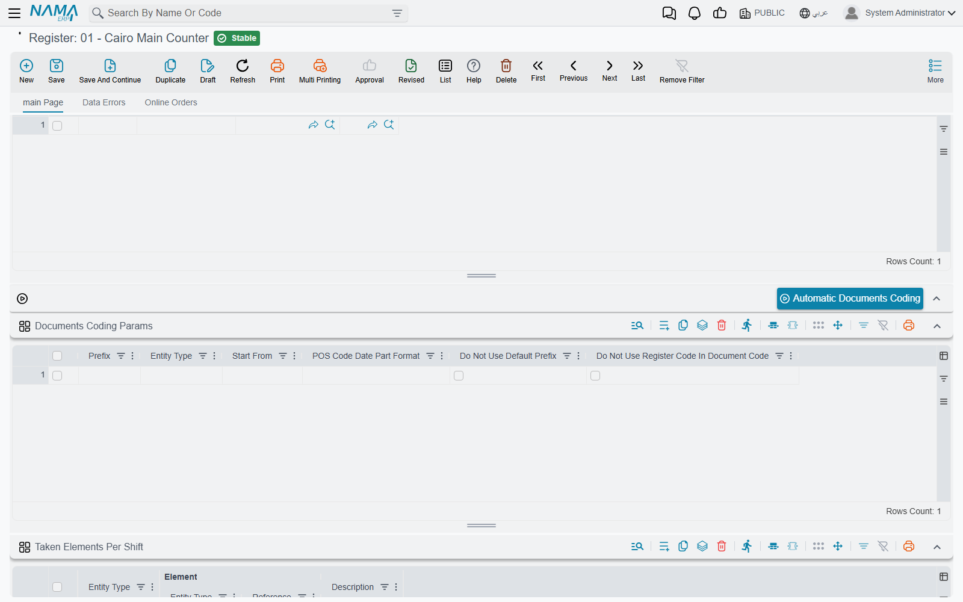
Task: Switch to the Data Errors tab
Action: click(x=104, y=102)
